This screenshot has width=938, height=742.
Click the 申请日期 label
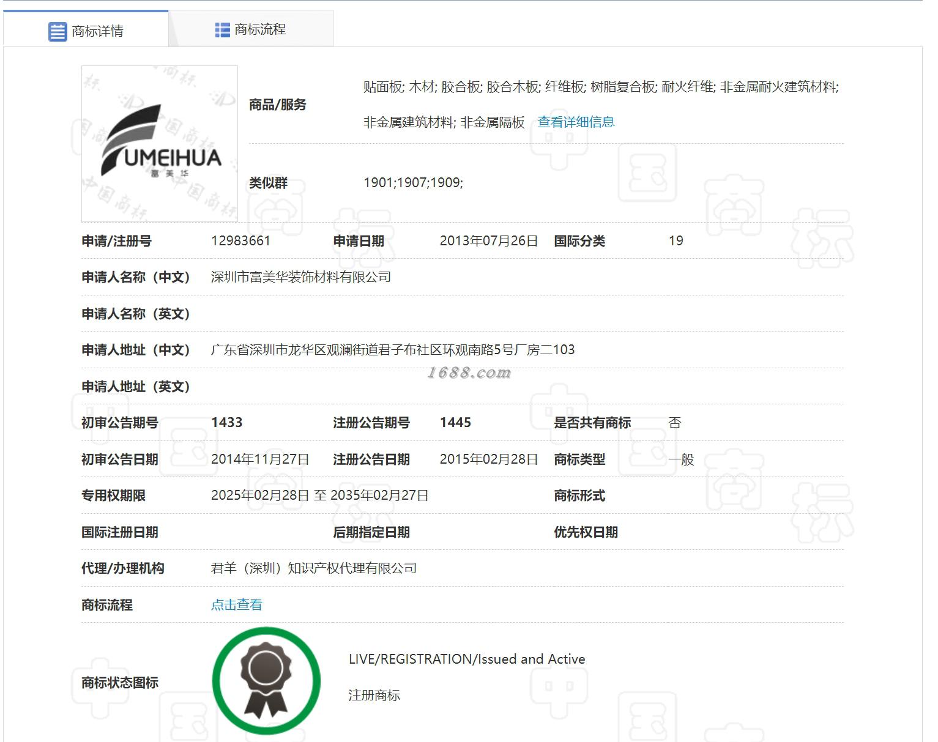pos(359,241)
